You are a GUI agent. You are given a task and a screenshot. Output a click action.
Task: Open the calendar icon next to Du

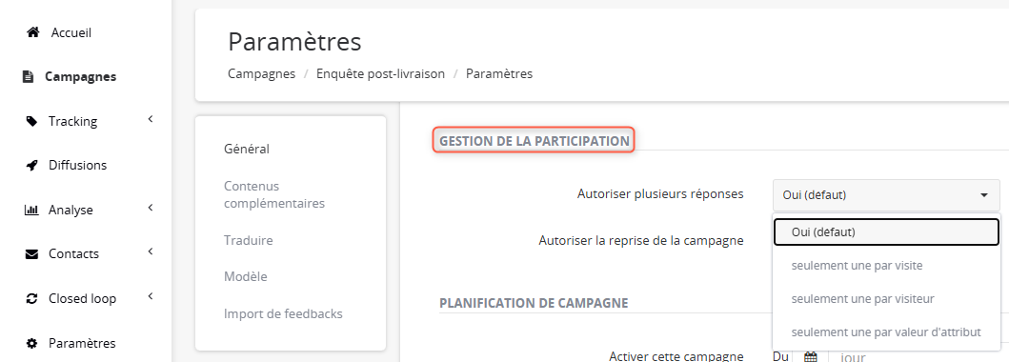click(811, 356)
